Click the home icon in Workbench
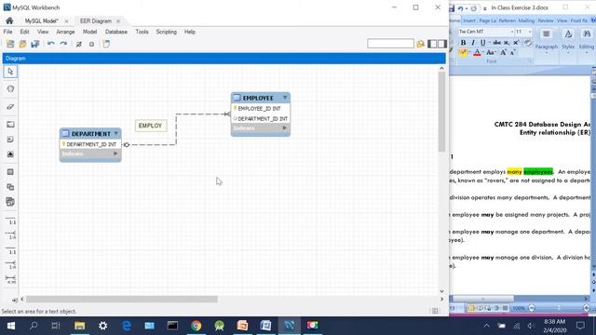This screenshot has height=335, width=596. (x=9, y=20)
